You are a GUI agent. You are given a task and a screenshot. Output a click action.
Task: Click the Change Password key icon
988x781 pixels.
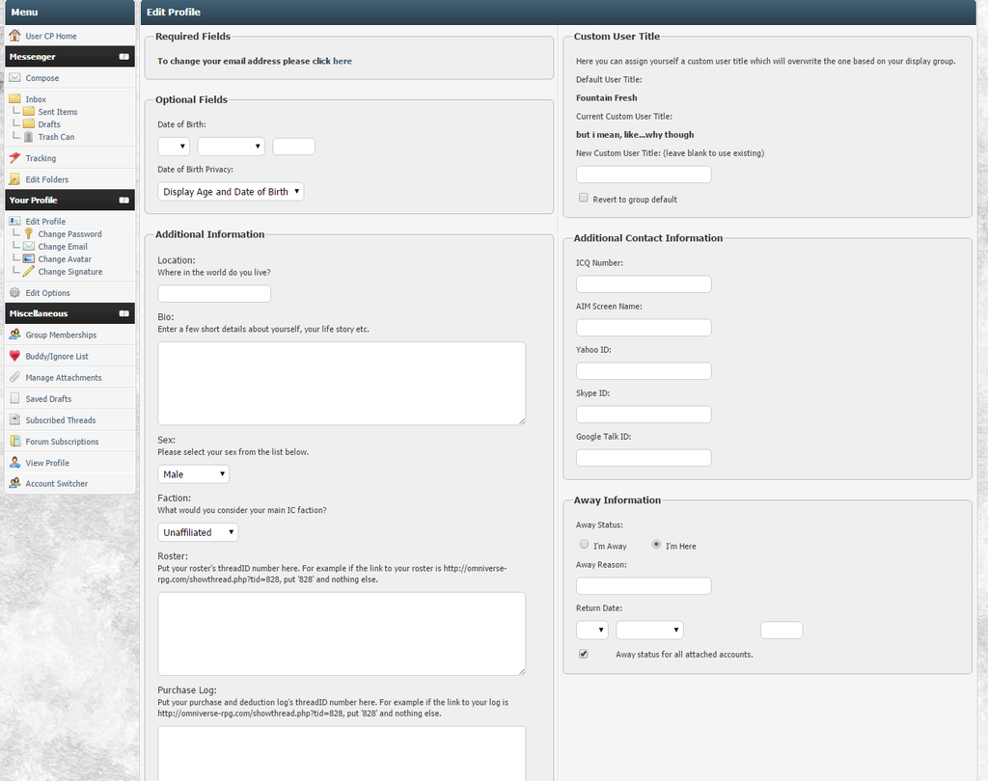coord(28,233)
